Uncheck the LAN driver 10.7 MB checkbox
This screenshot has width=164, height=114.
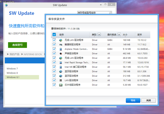(x=54, y=80)
